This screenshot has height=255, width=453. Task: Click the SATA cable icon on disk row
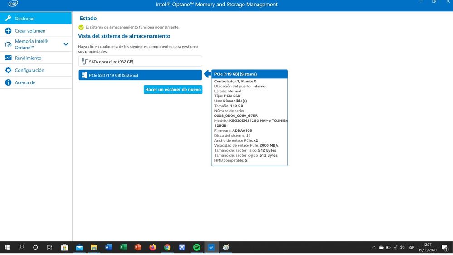click(84, 62)
